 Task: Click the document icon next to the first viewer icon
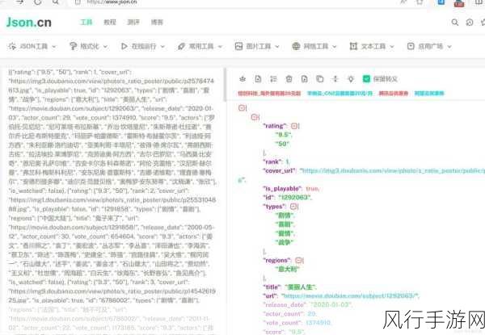pyautogui.click(x=258, y=79)
